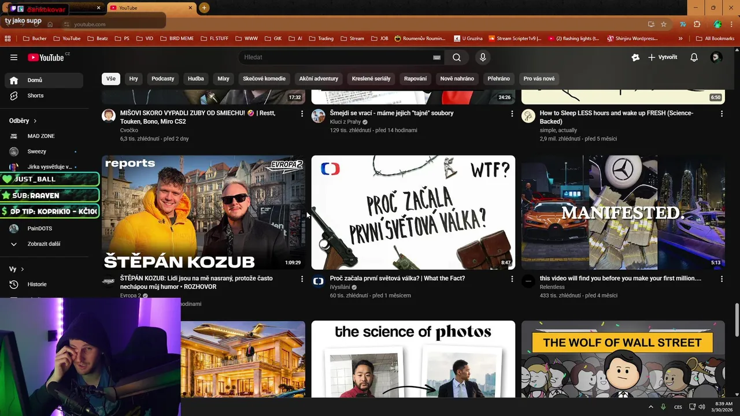The image size is (740, 416).
Task: Select the Akční adventury chip
Action: pos(319,79)
